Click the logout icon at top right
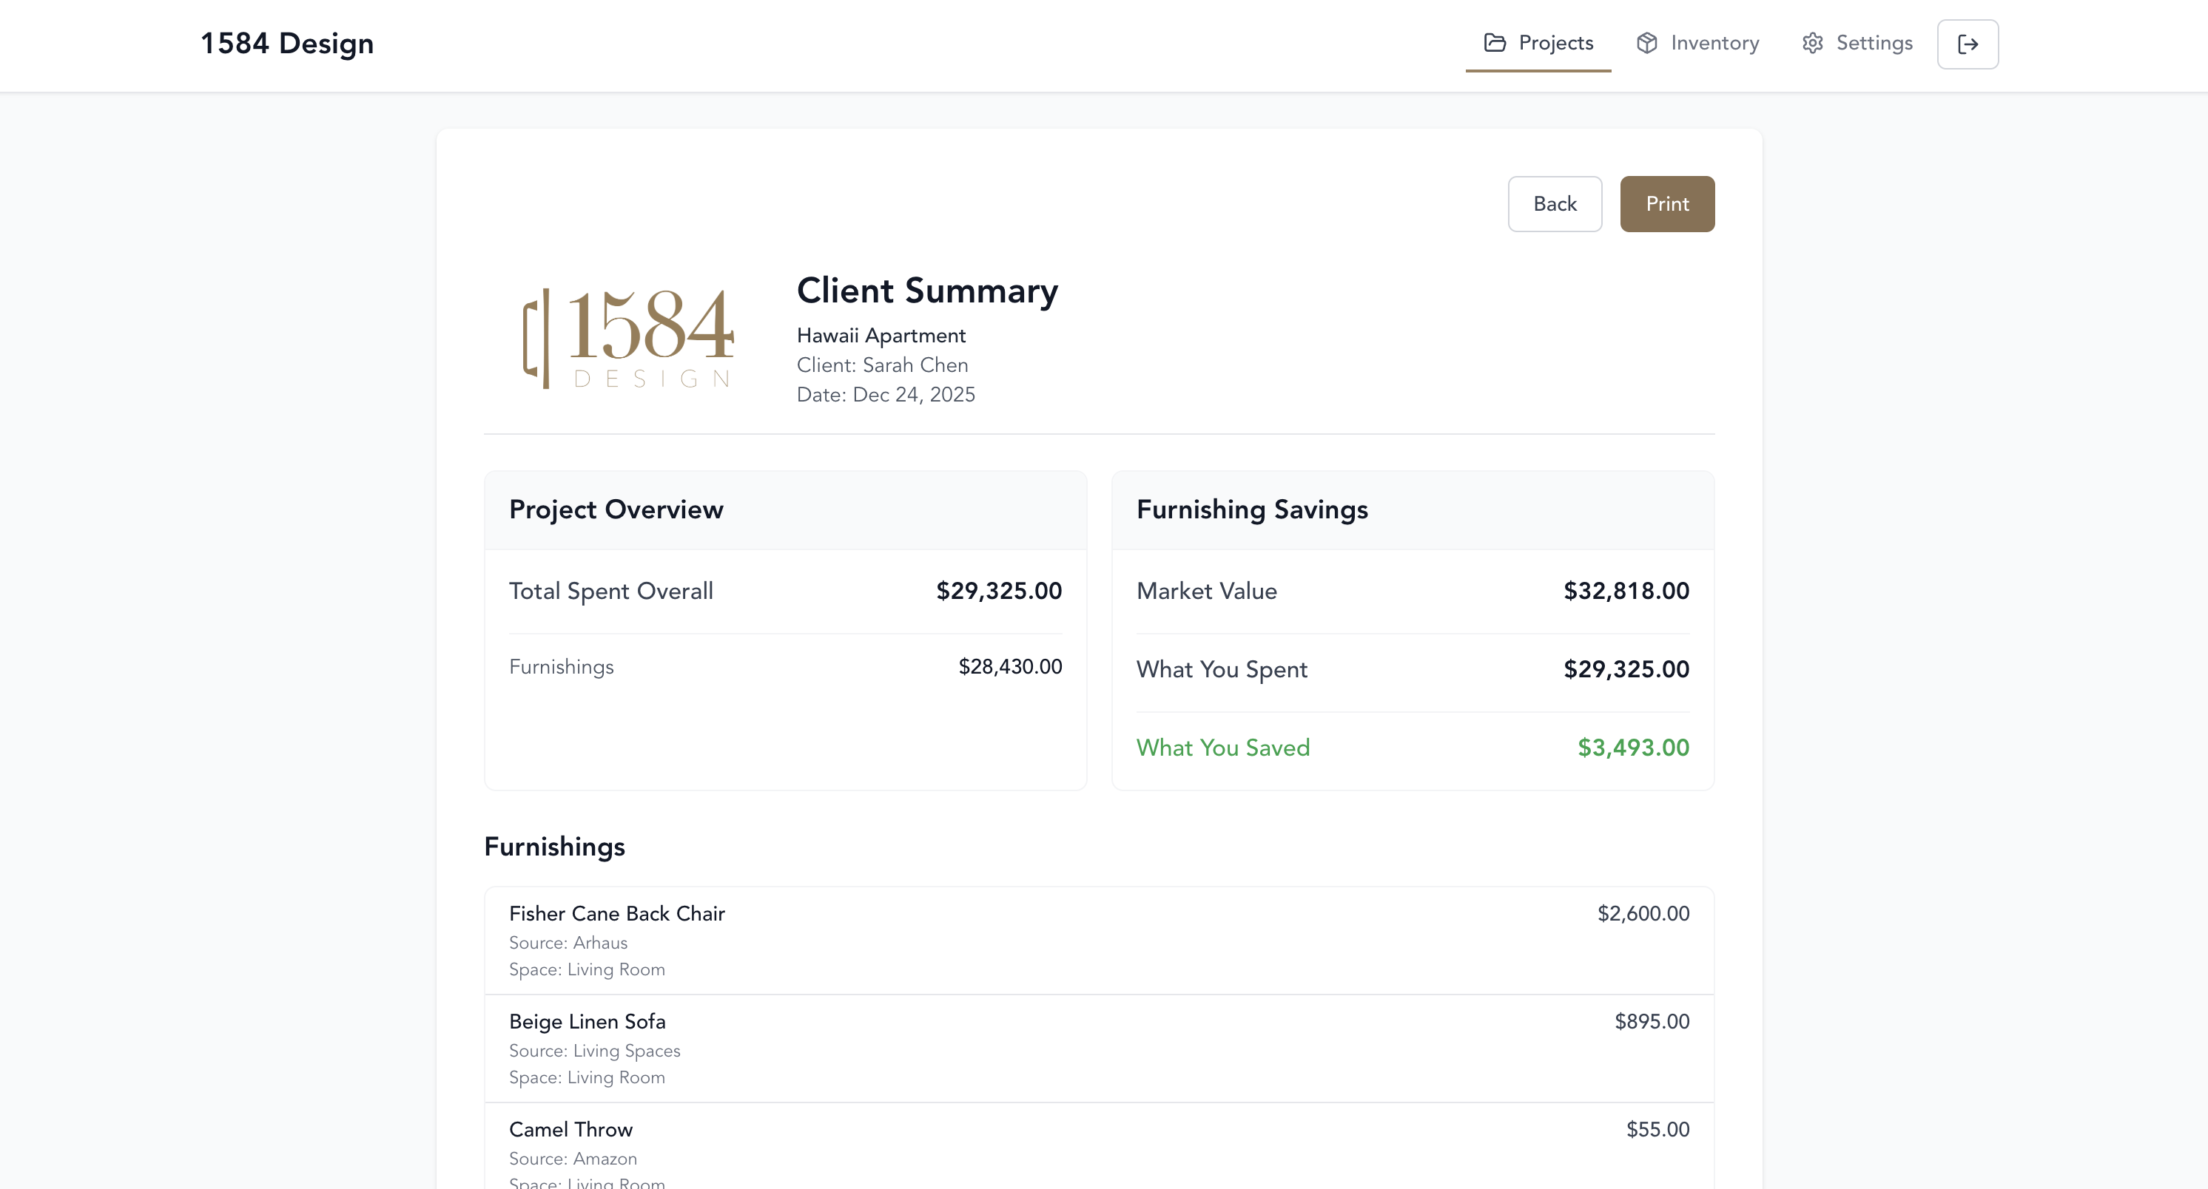Image resolution: width=2208 pixels, height=1189 pixels. click(1967, 44)
